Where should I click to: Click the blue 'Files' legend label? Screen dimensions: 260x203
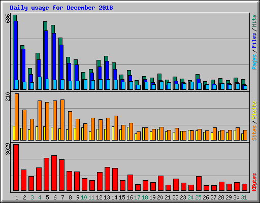(x=254, y=41)
